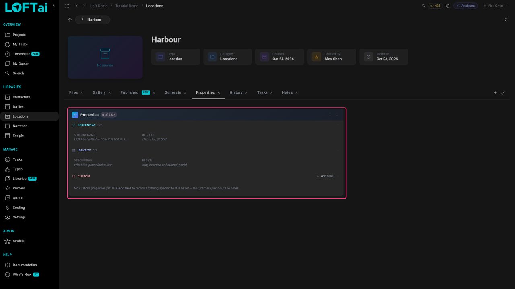The height and width of the screenshot is (289, 515).
Task: Switch to the History tab
Action: (x=236, y=92)
